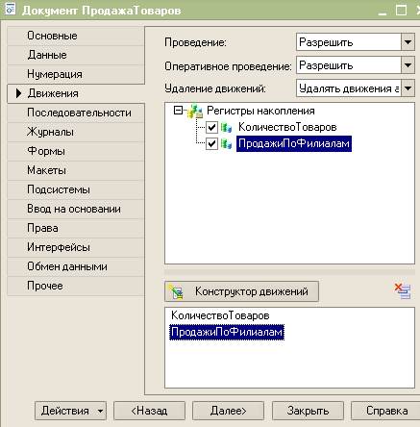This screenshot has width=420, height=427.
Task: Click the ПродажиПоФилиалам register icon
Action: (x=226, y=143)
